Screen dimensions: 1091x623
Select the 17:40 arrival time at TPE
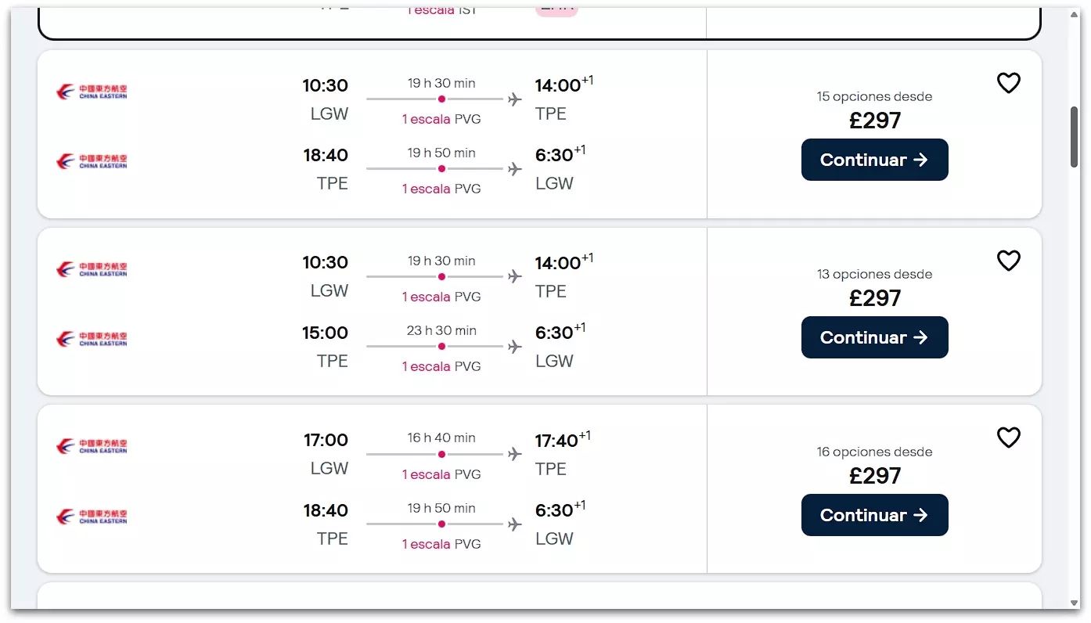pyautogui.click(x=556, y=441)
